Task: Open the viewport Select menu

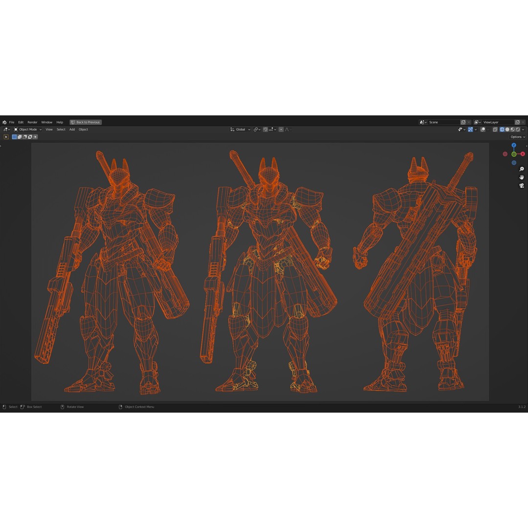Action: tap(61, 129)
